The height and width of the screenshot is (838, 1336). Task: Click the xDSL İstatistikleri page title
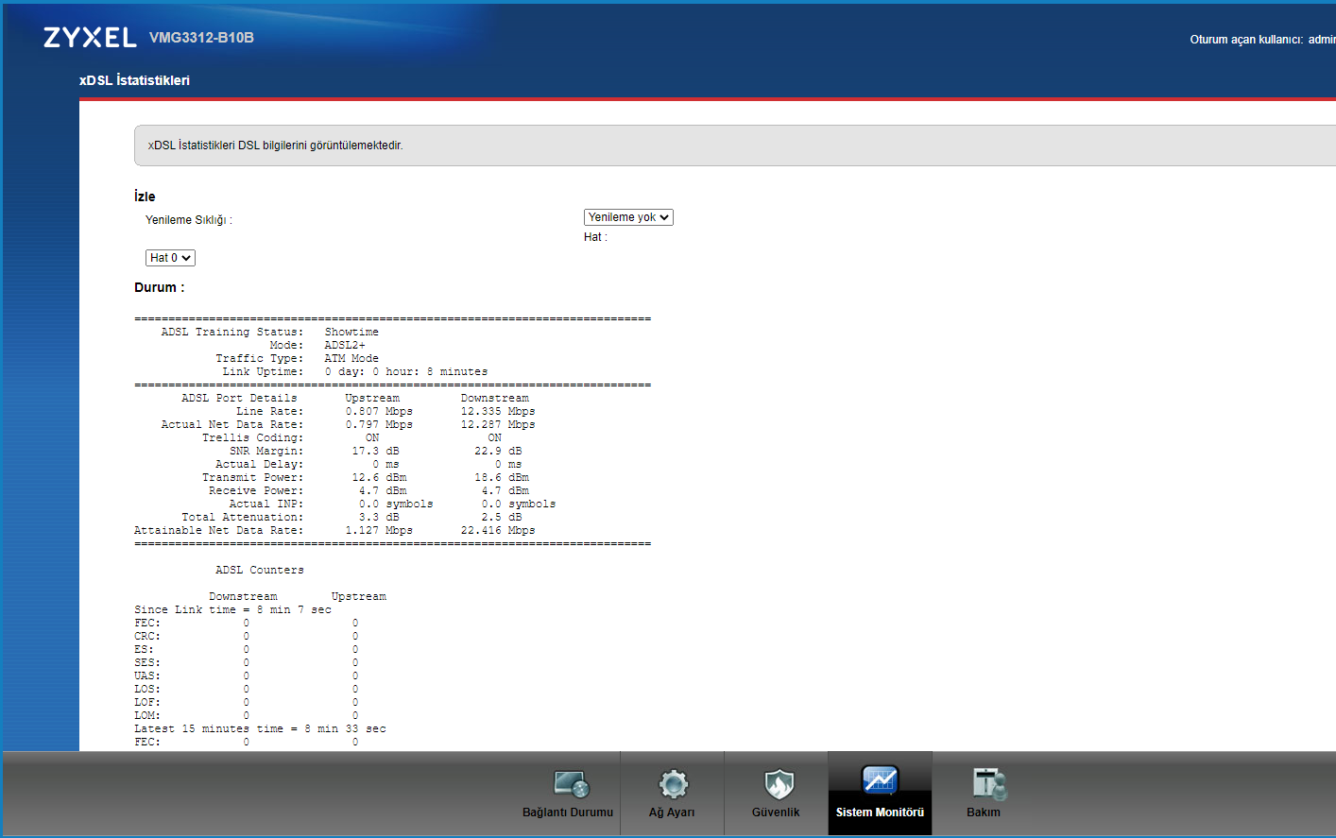coord(134,80)
